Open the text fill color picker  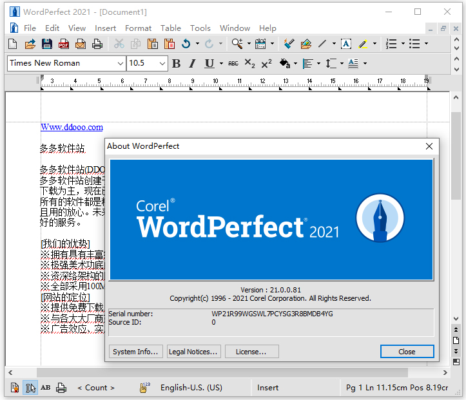tap(286, 63)
